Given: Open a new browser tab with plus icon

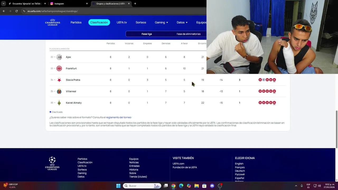Looking at the screenshot, I should pyautogui.click(x=135, y=4).
